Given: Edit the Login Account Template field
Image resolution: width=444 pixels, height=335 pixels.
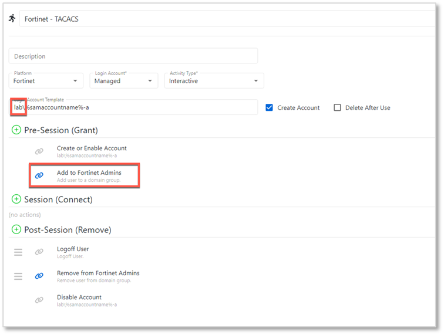Looking at the screenshot, I should click(x=133, y=107).
